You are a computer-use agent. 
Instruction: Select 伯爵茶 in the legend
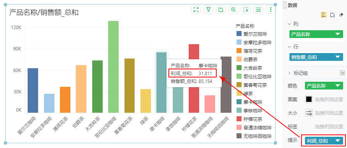click(x=250, y=60)
